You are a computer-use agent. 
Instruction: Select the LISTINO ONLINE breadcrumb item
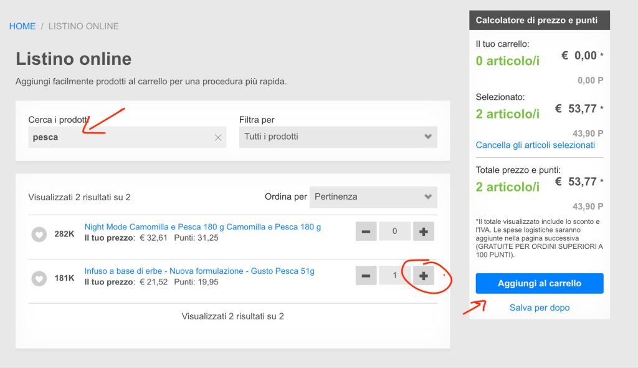click(83, 26)
